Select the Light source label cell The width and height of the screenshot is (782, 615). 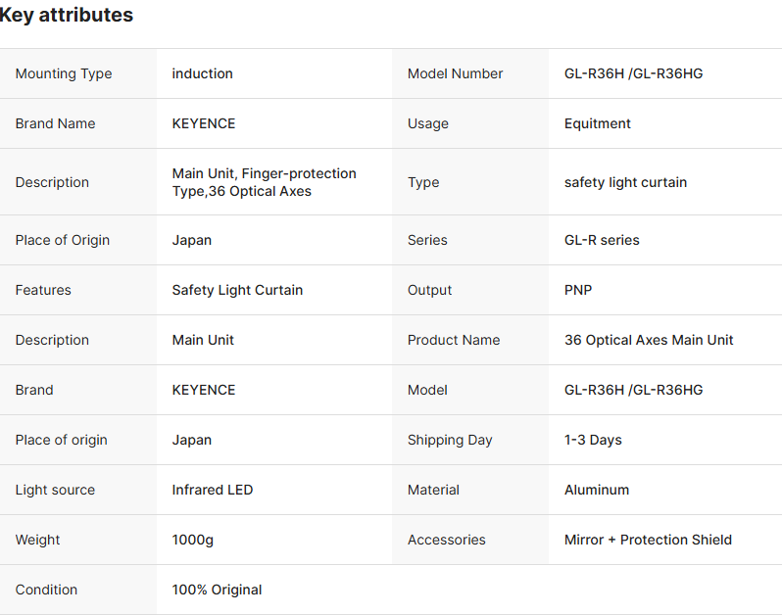55,490
